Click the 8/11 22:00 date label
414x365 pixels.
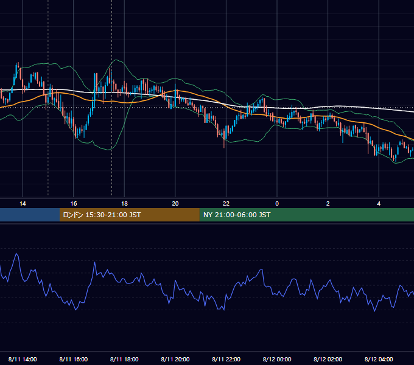(x=226, y=359)
